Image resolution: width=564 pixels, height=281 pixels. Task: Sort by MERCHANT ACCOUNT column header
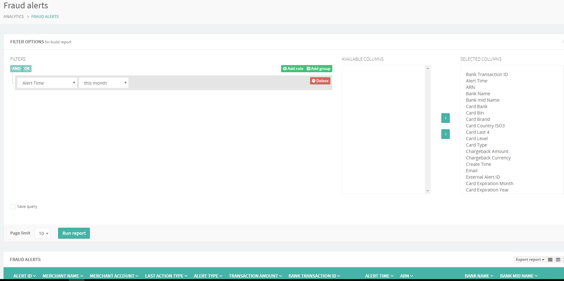pyautogui.click(x=114, y=276)
